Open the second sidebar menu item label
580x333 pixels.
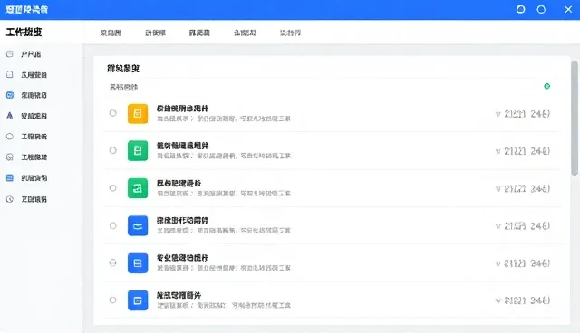point(34,75)
